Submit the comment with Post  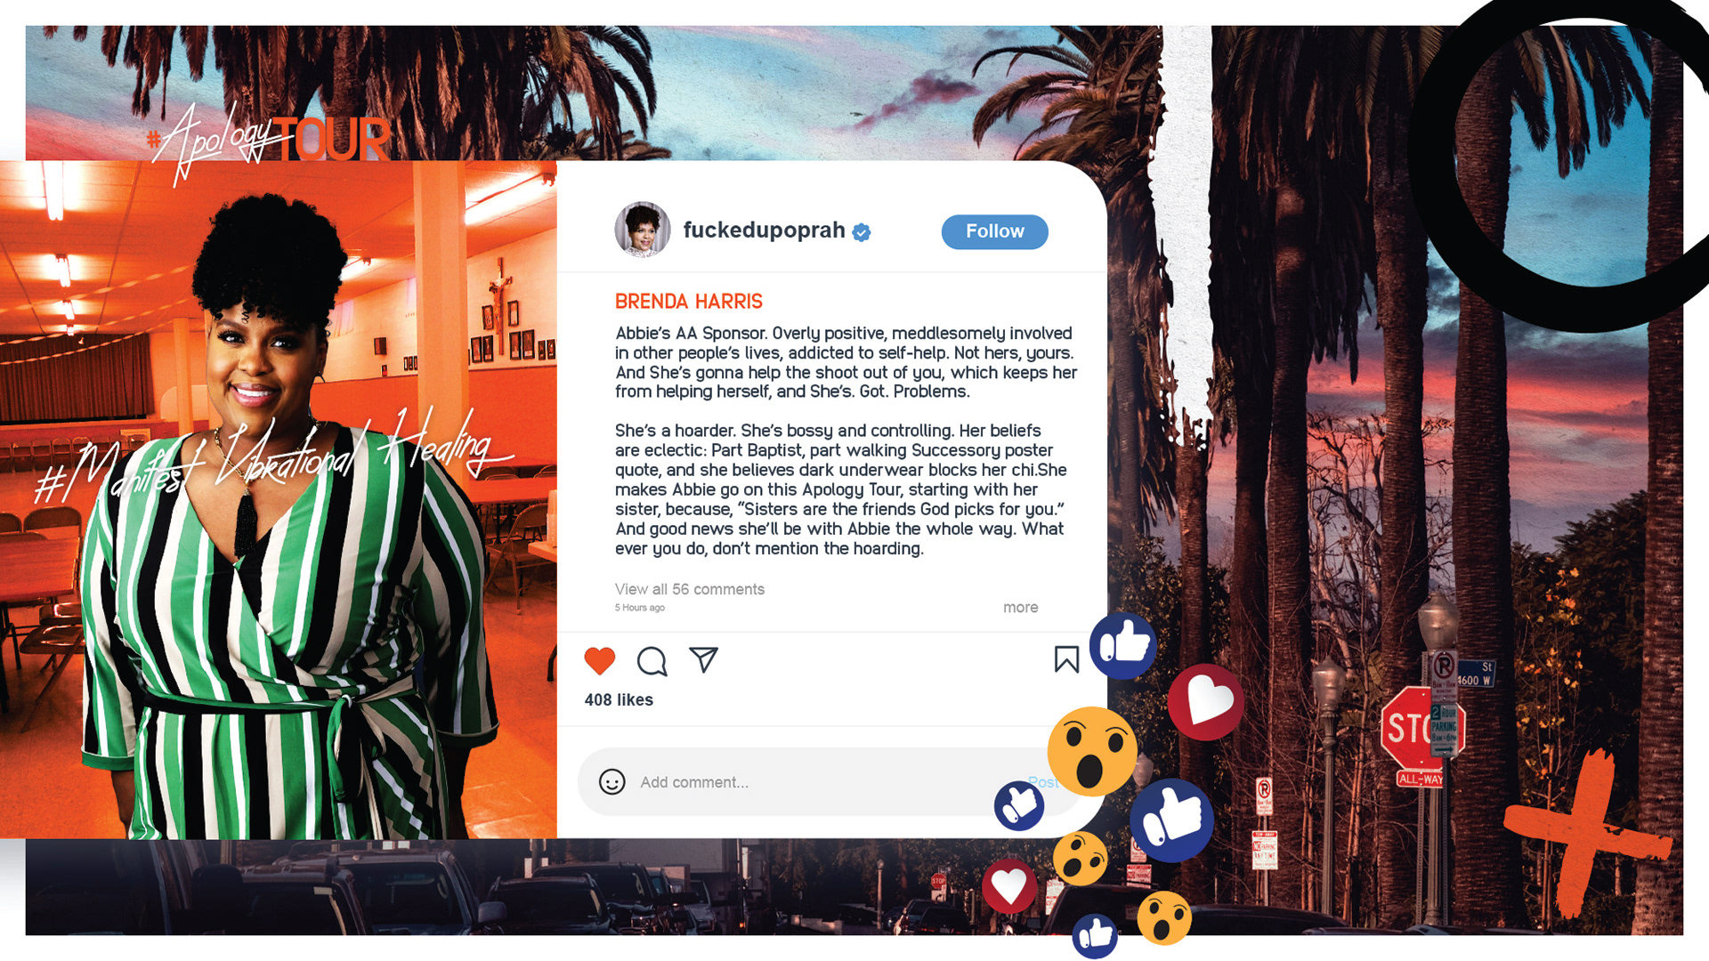tap(1042, 782)
